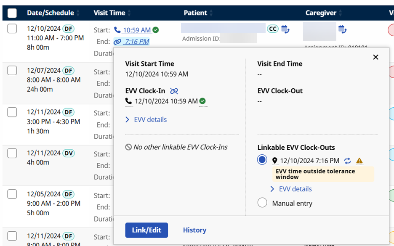The image size is (394, 246).
Task: Click the calendar-phone icon next to the patient
Action: (x=285, y=29)
